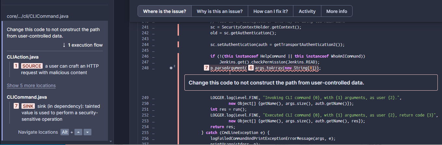Click the issue indicator dot on line 248
442x145 pixels.
point(171,68)
